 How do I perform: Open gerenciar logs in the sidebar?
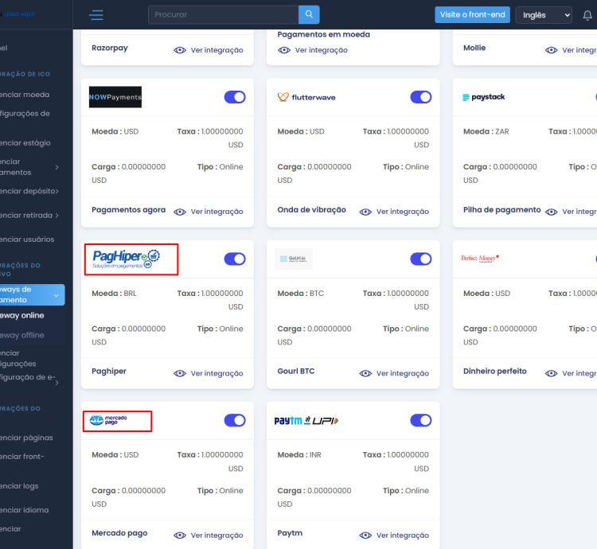point(19,486)
